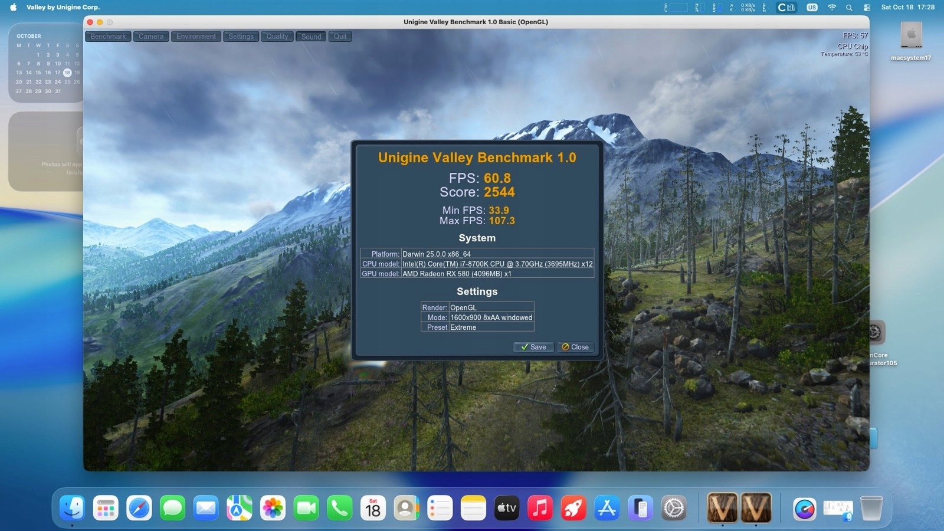Open Apple Music from the dock
The width and height of the screenshot is (944, 531).
(540, 508)
